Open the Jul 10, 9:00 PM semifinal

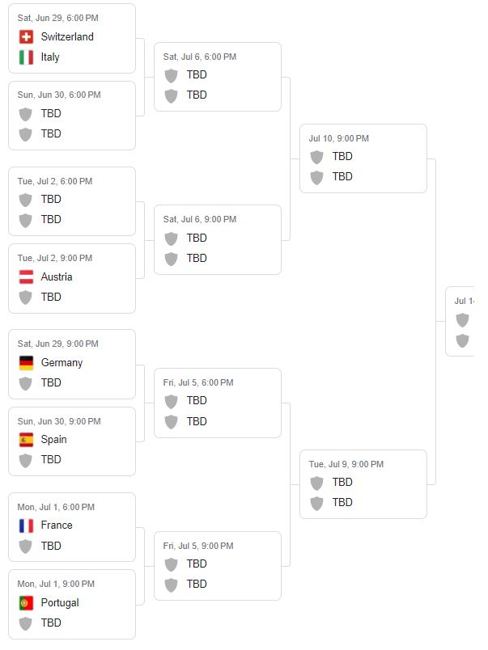click(x=363, y=158)
